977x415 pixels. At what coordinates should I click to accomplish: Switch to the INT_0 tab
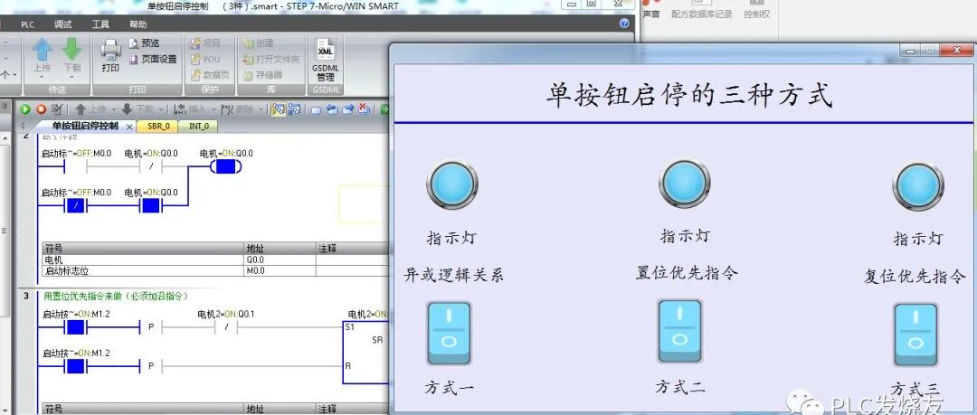tap(199, 126)
